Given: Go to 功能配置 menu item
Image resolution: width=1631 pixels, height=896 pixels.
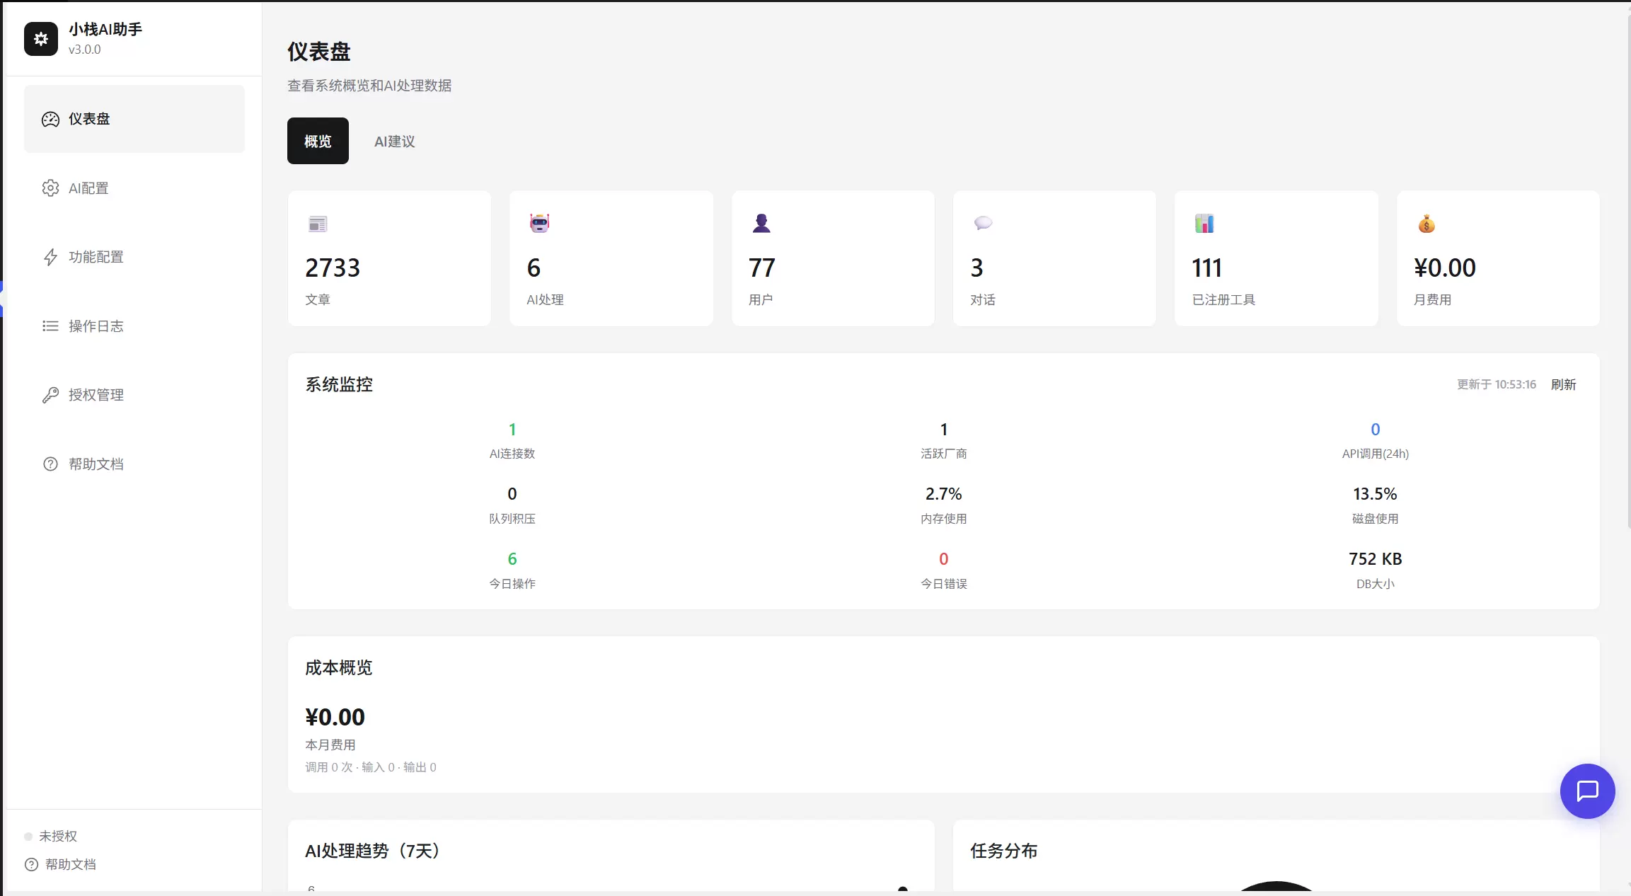Looking at the screenshot, I should [134, 257].
